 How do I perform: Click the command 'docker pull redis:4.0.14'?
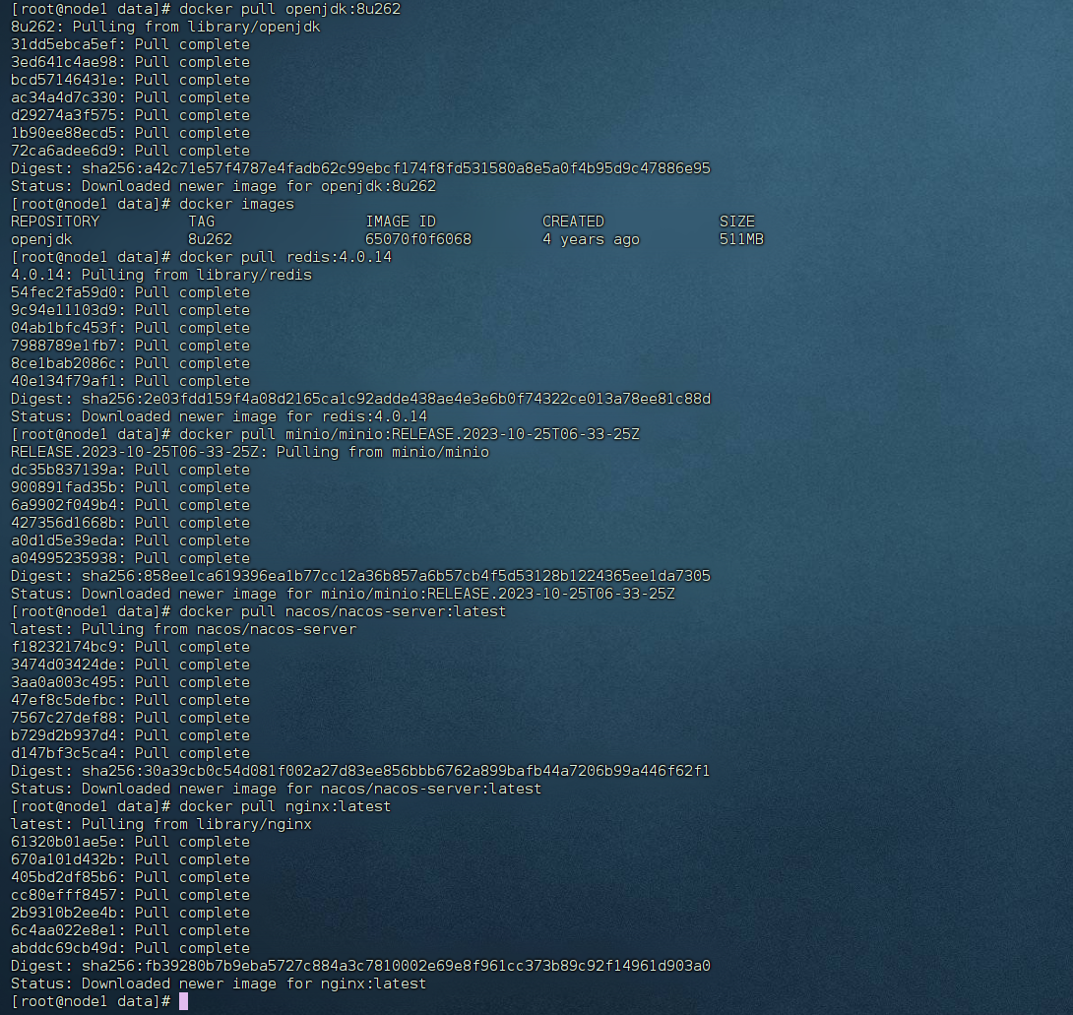tap(285, 258)
